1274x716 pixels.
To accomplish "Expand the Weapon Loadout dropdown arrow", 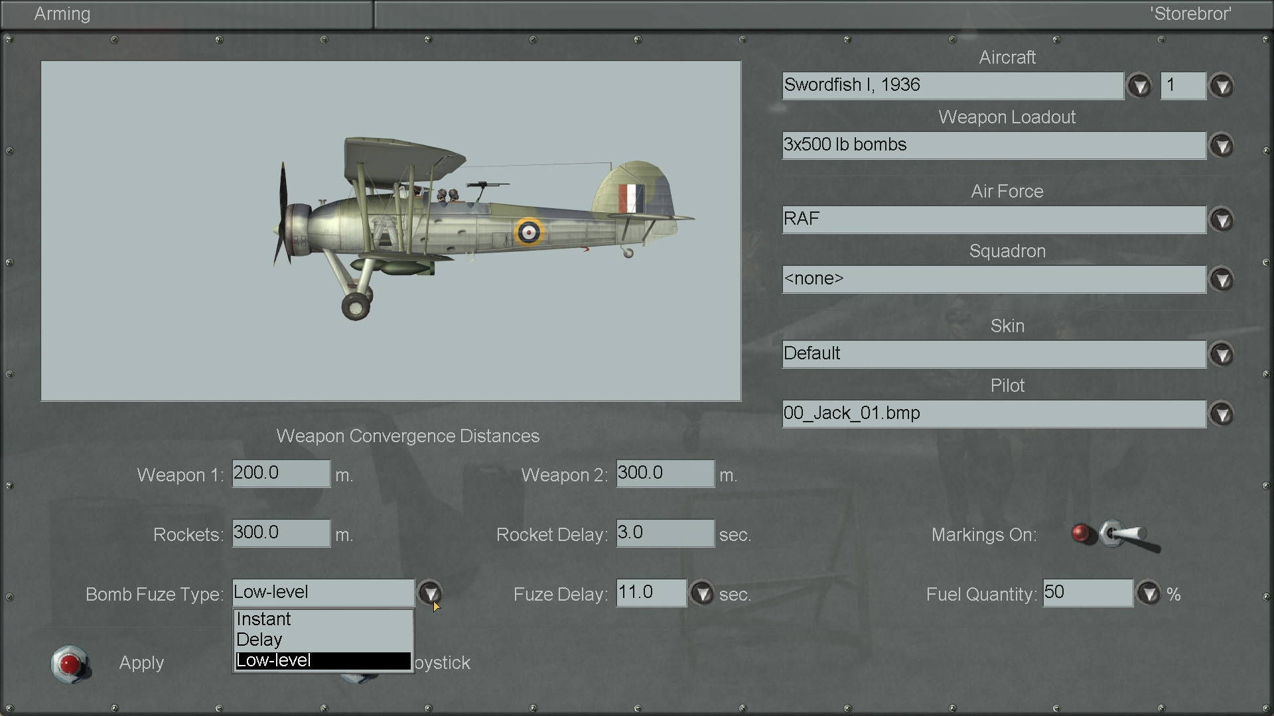I will tap(1222, 145).
